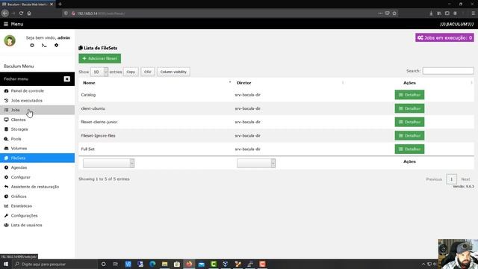Click the taskbar search box
Viewport: 478px width, 269px height.
pyautogui.click(x=55, y=264)
